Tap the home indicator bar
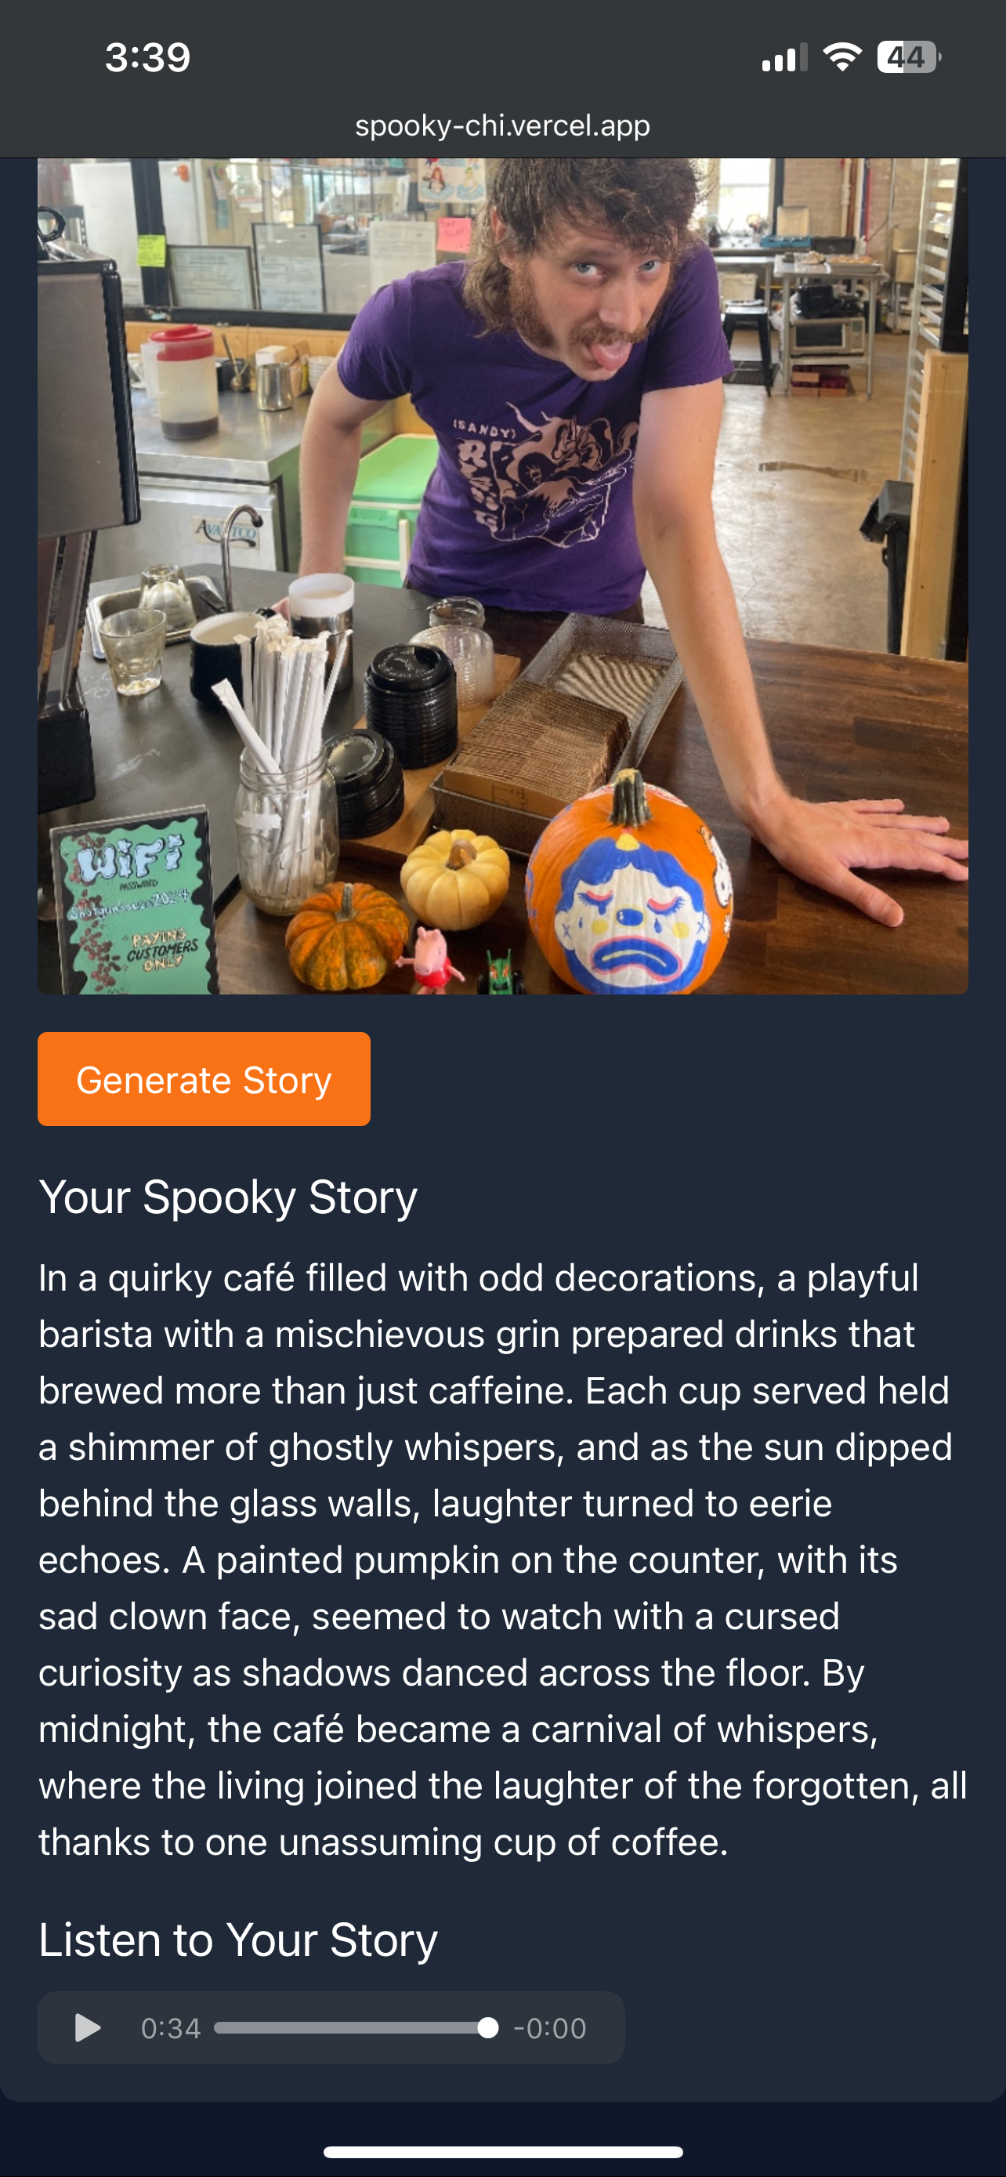 502,2152
